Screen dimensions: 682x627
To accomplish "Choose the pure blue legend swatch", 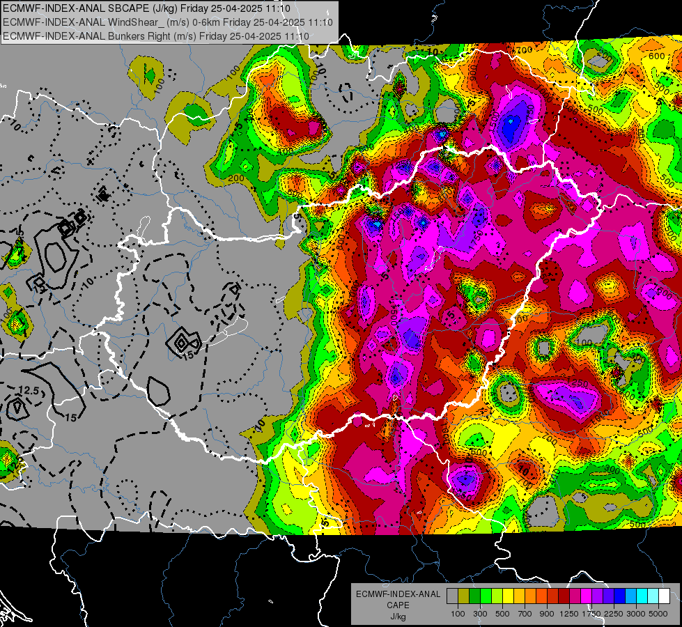I will click(620, 596).
